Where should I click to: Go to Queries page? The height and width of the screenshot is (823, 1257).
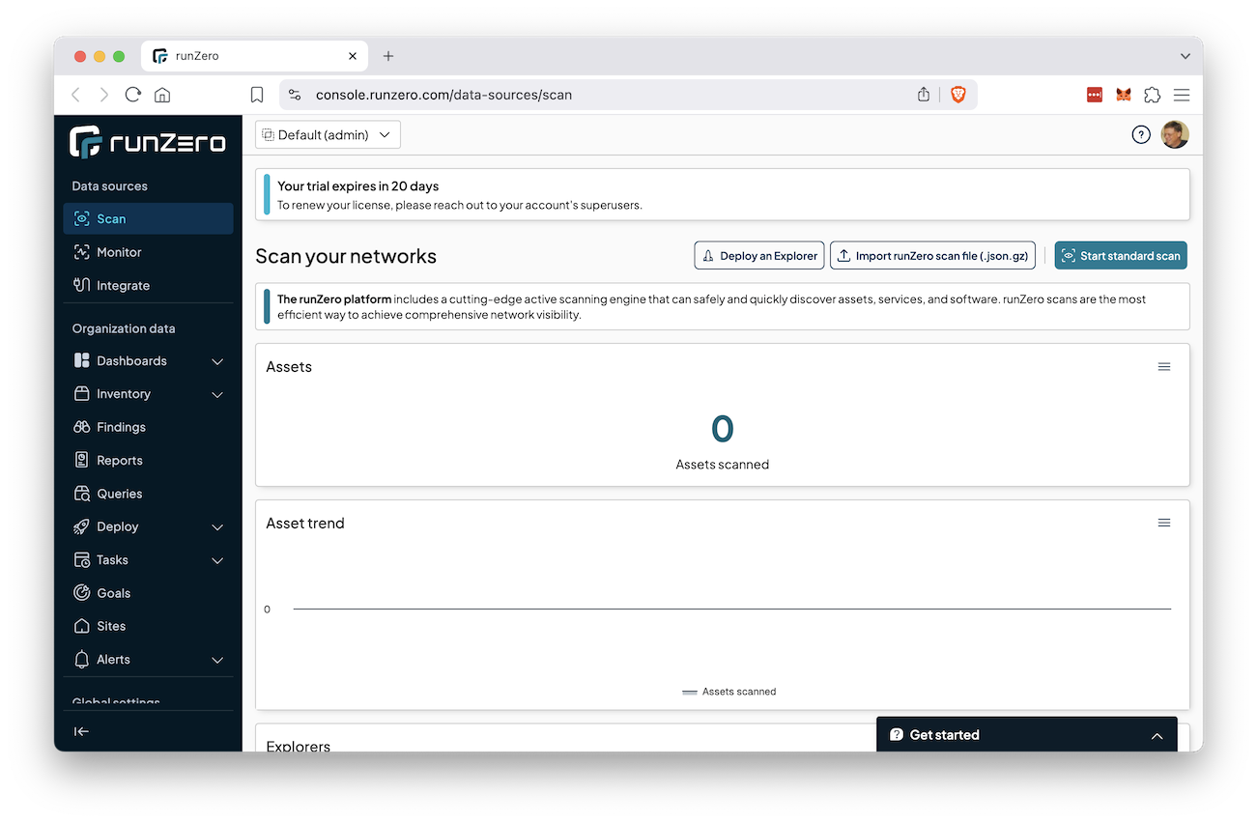(148, 494)
